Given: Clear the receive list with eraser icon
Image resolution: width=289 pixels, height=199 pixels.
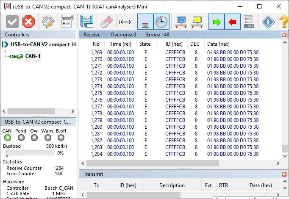Looking at the screenshot, I should pyautogui.click(x=106, y=22).
